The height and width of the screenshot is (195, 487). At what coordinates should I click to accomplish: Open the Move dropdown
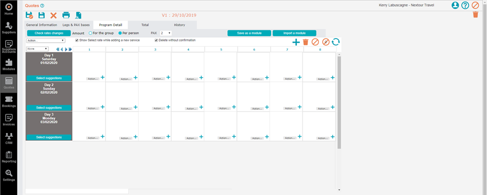coord(37,49)
